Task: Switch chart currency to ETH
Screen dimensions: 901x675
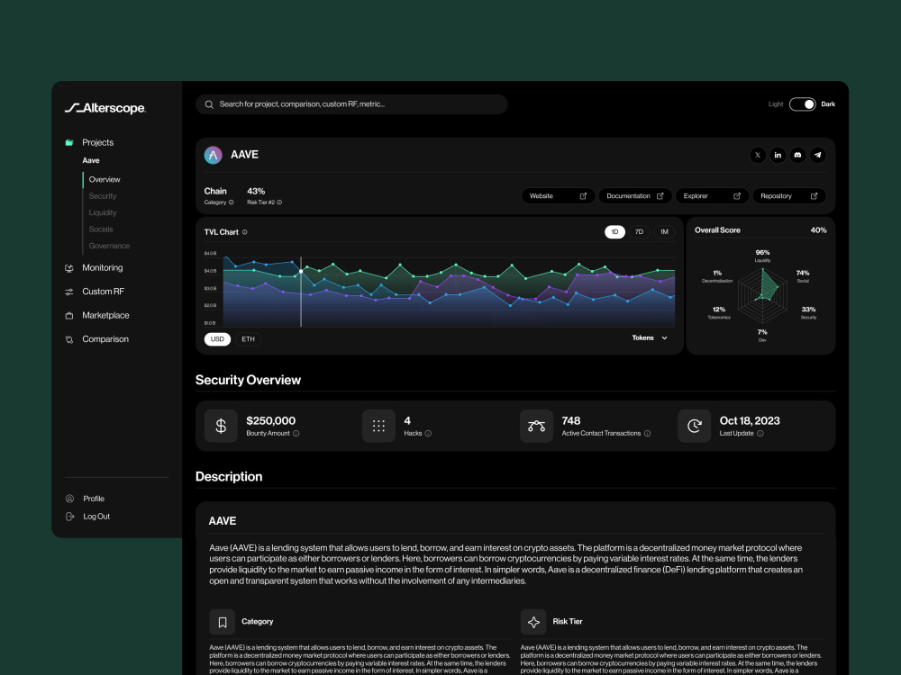Action: (249, 339)
